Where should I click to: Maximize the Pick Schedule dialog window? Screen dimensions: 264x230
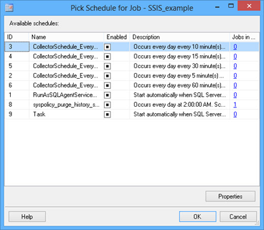pyautogui.click(x=231, y=6)
